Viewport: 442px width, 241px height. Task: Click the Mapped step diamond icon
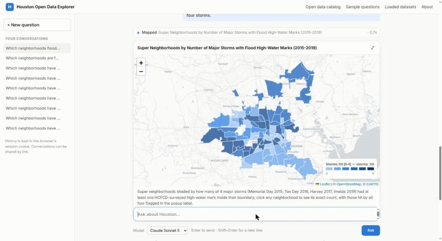click(x=138, y=33)
